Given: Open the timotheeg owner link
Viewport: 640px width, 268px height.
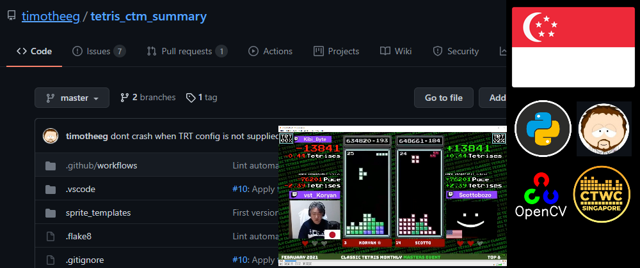Looking at the screenshot, I should coord(50,17).
